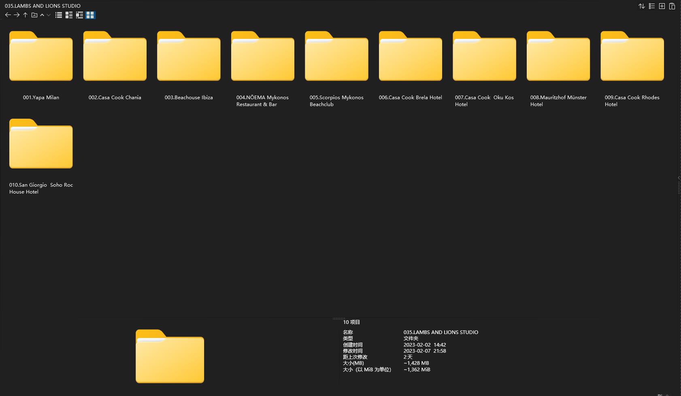681x396 pixels.
Task: Open the sort order arrows icon
Action: [x=642, y=6]
